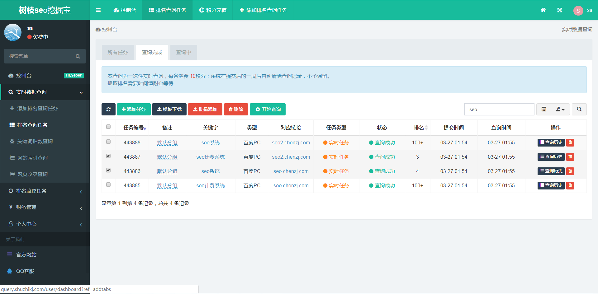Uncheck the checkbox for task 443887

point(108,156)
